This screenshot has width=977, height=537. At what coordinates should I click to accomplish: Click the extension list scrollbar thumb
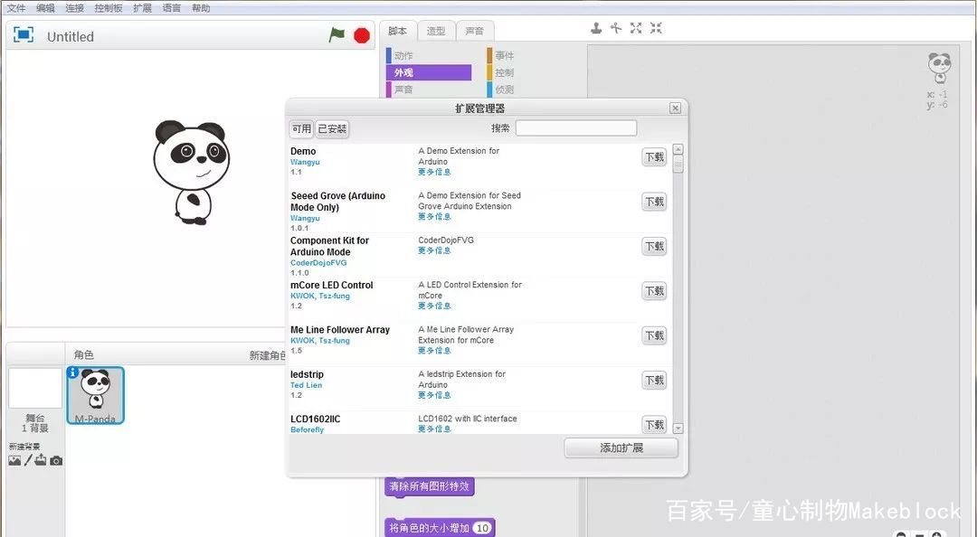(678, 164)
